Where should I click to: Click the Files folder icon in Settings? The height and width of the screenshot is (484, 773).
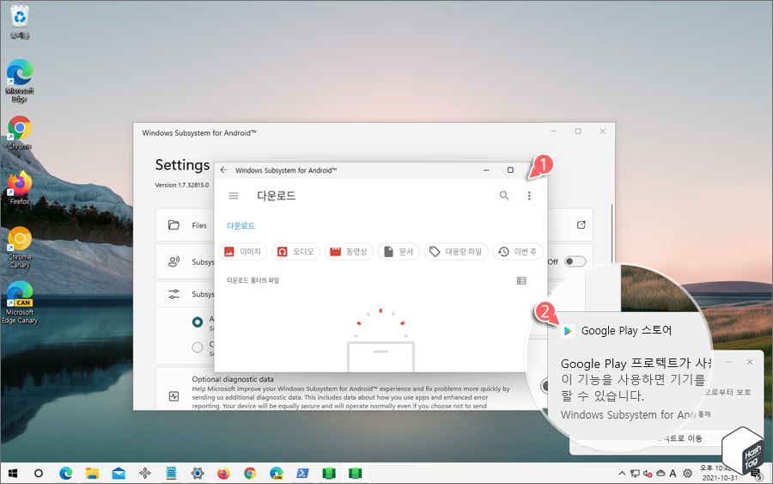click(173, 225)
